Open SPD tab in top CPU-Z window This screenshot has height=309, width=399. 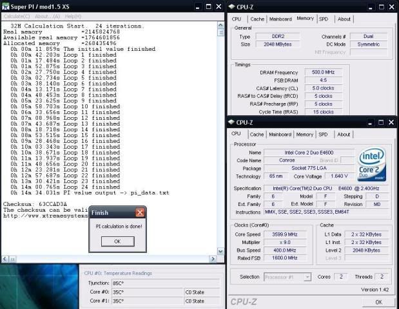click(324, 19)
